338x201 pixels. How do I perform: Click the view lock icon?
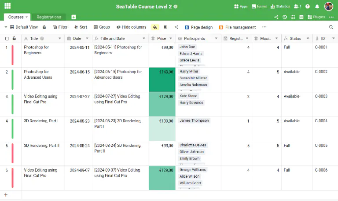click(44, 27)
